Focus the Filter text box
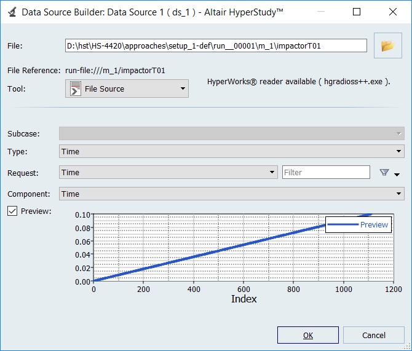The height and width of the screenshot is (351, 412). [x=326, y=172]
